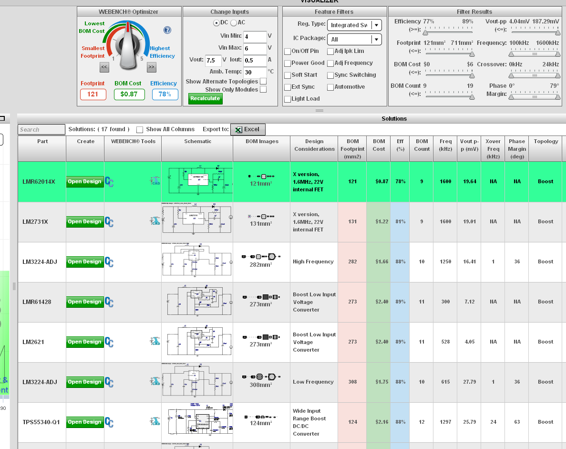This screenshot has height=449, width=566.
Task: Click CC icon in TPS55340-Q1 row
Action: pos(109,422)
